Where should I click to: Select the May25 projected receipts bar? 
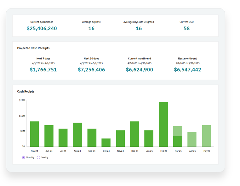coord(206,136)
